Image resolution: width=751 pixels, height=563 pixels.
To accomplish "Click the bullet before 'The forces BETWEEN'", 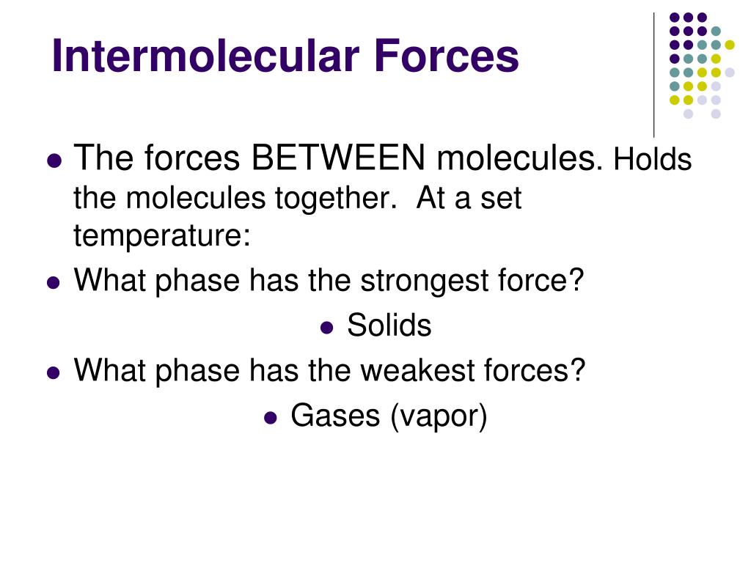I will pyautogui.click(x=54, y=161).
